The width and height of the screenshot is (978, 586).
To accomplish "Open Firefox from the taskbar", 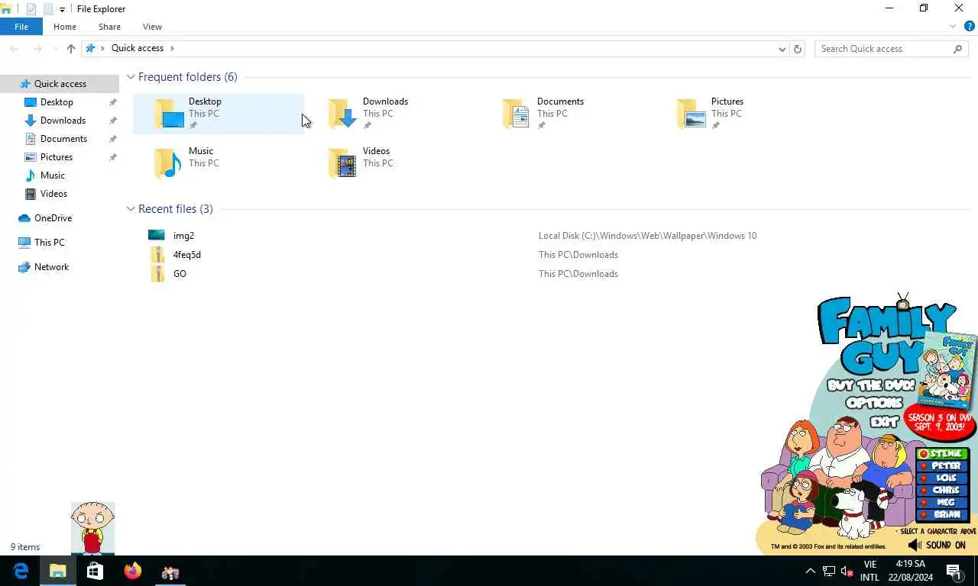I will coord(133,571).
